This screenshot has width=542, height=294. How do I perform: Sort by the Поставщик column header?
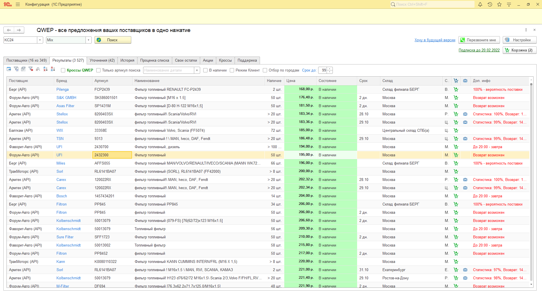pos(30,81)
